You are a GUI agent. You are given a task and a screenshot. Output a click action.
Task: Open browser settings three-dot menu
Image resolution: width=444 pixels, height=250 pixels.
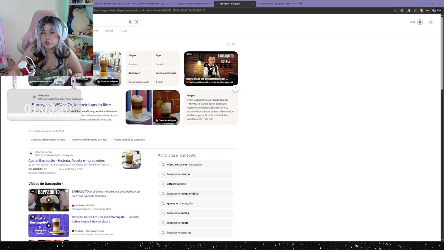pyautogui.click(x=427, y=10)
